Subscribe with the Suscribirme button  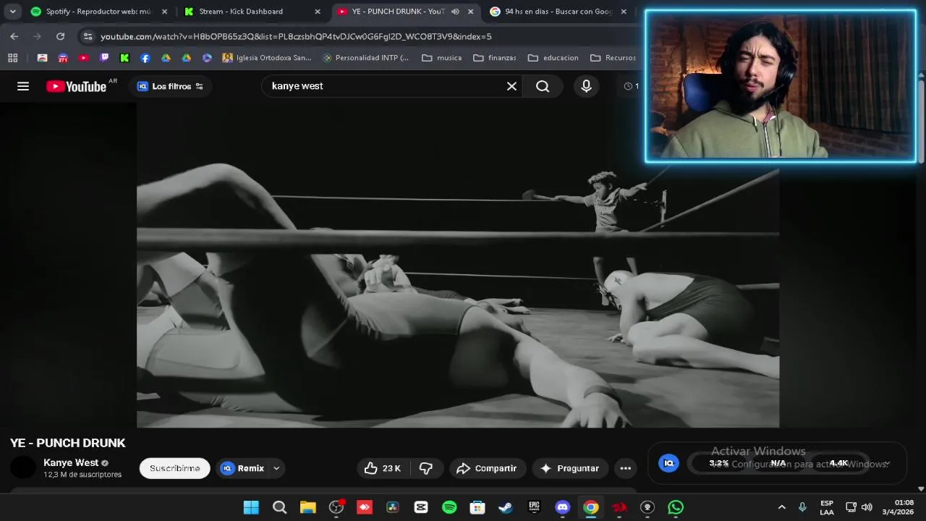[x=175, y=468]
